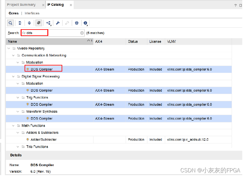Click the Expand All toolbar icon

point(29,23)
